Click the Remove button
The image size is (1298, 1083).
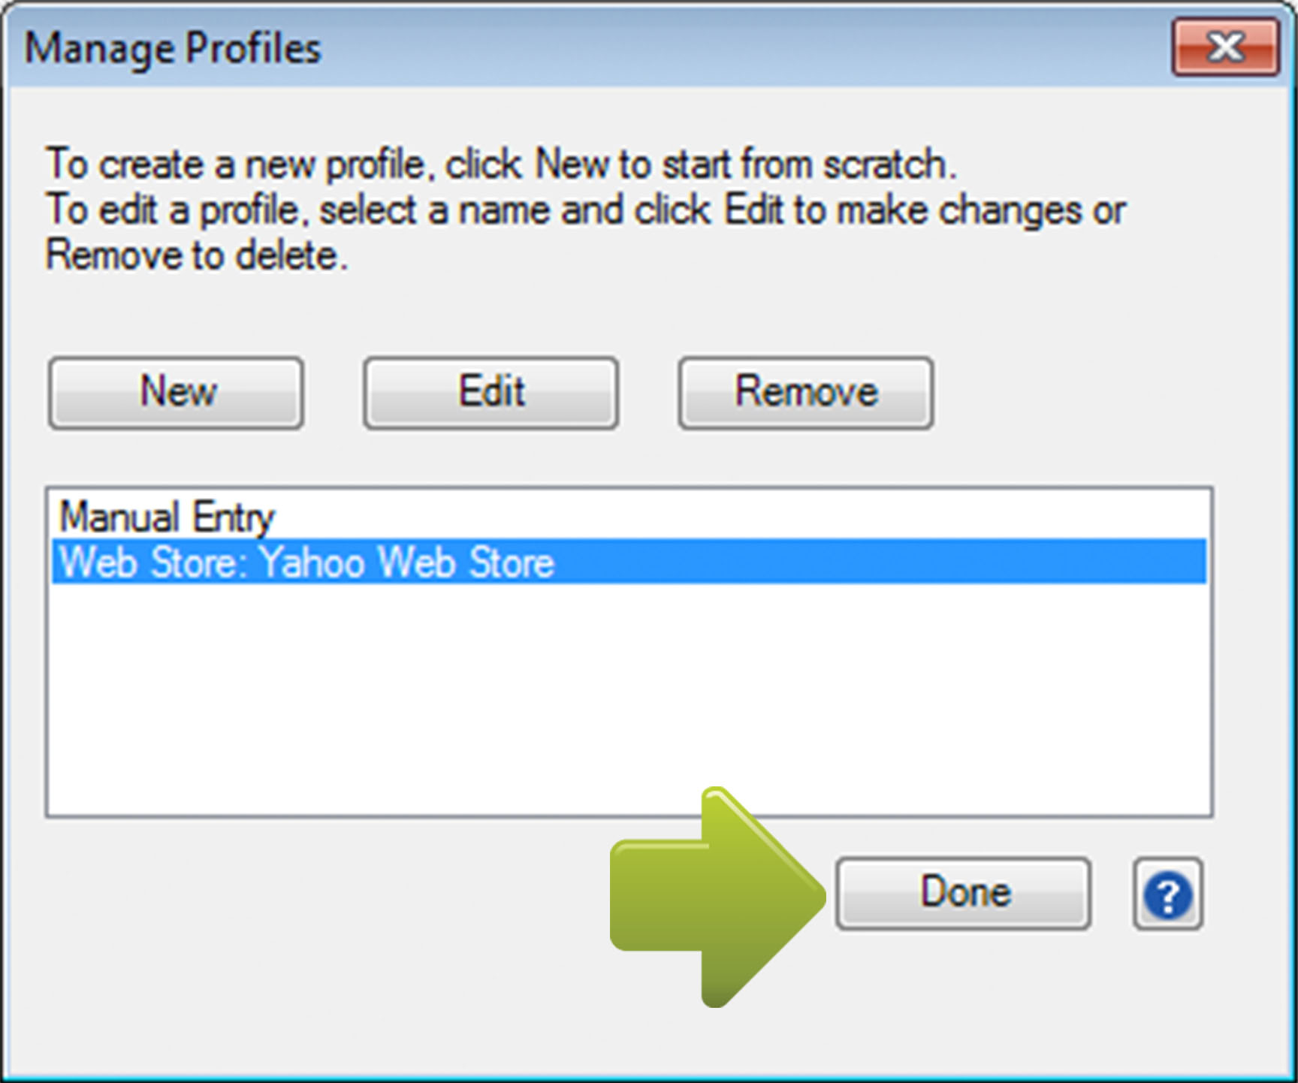tap(806, 392)
